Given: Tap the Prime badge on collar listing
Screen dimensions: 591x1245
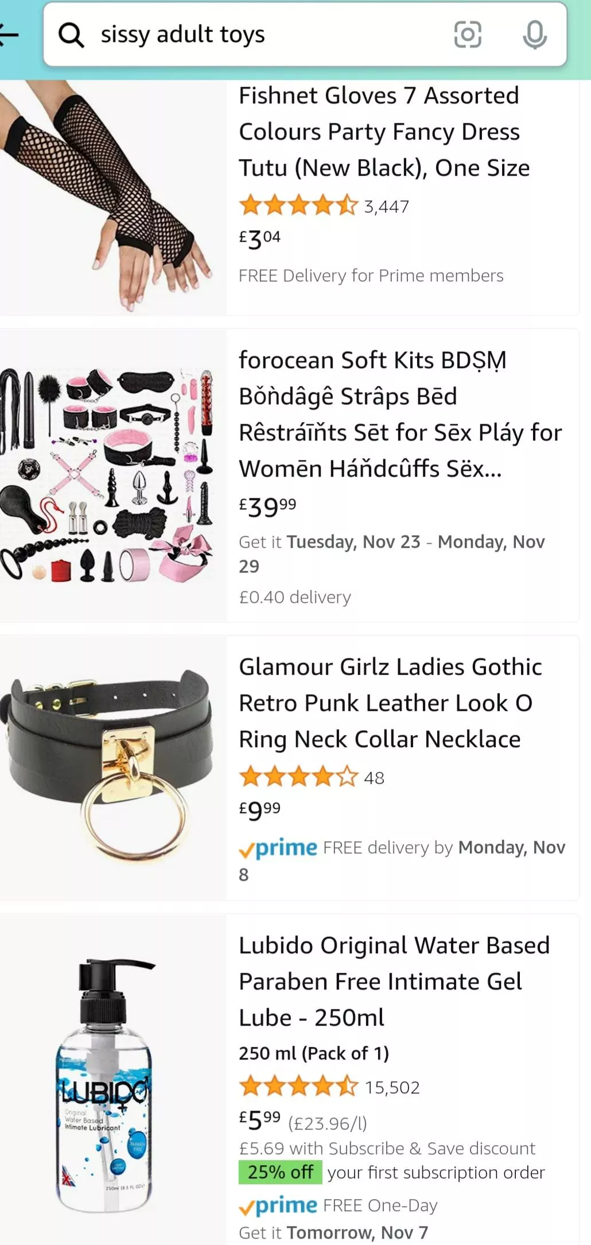Looking at the screenshot, I should [x=279, y=848].
